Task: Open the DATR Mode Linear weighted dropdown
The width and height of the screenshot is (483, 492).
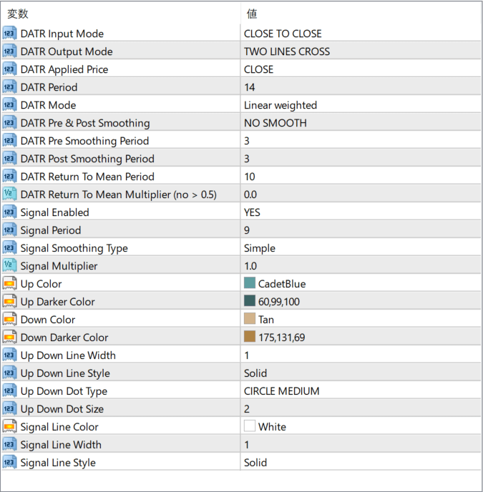Action: click(280, 105)
